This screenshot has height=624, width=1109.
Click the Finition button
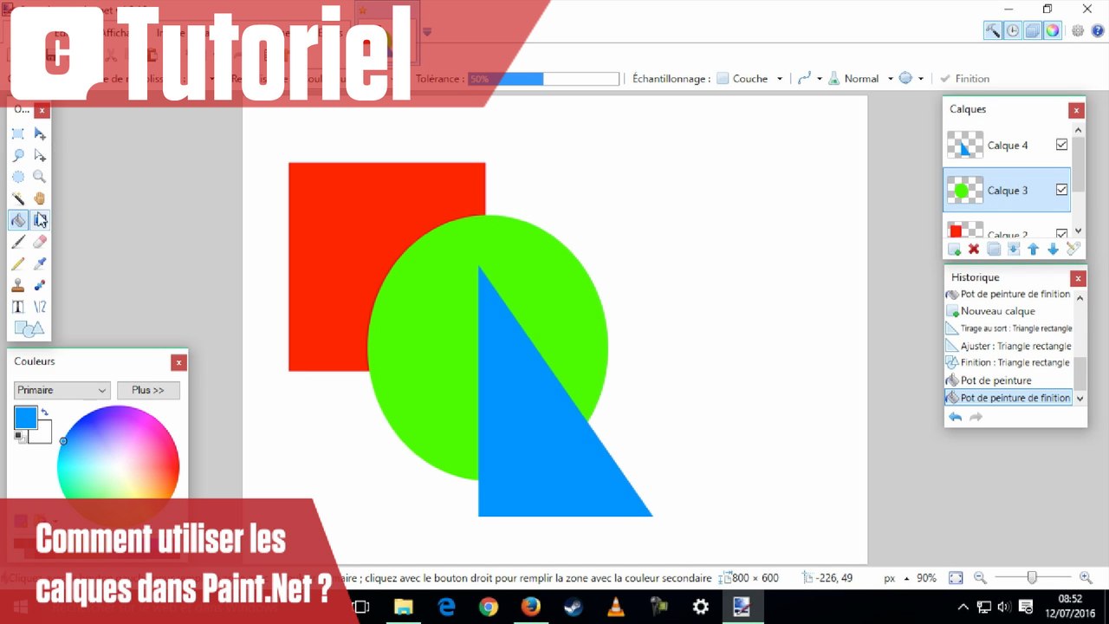click(964, 78)
